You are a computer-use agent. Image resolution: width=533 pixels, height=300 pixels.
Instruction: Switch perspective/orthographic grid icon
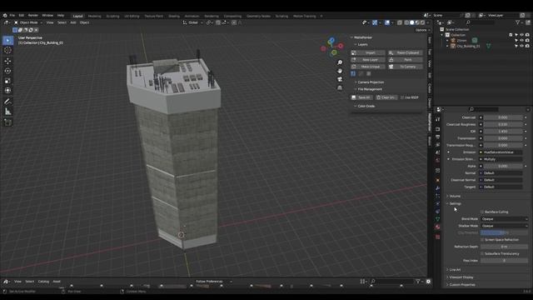point(340,87)
